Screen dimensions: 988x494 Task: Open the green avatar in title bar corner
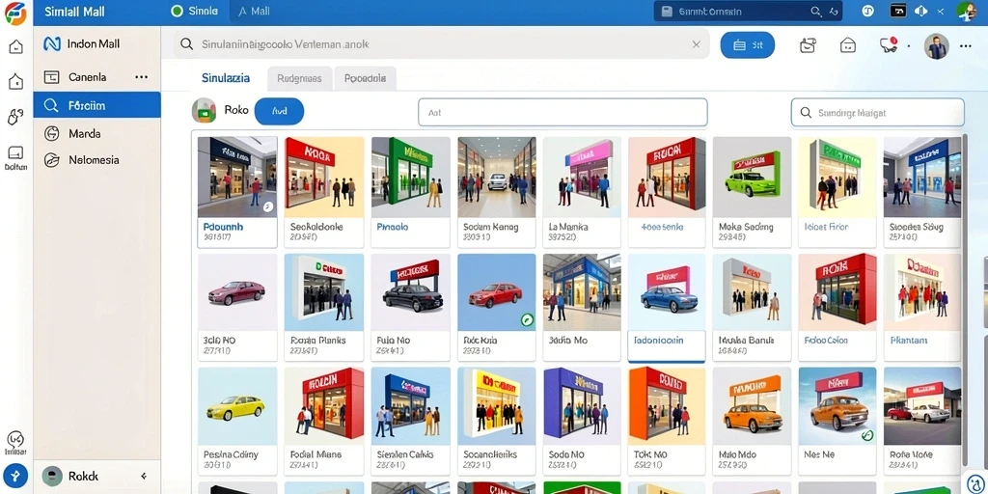[x=966, y=12]
